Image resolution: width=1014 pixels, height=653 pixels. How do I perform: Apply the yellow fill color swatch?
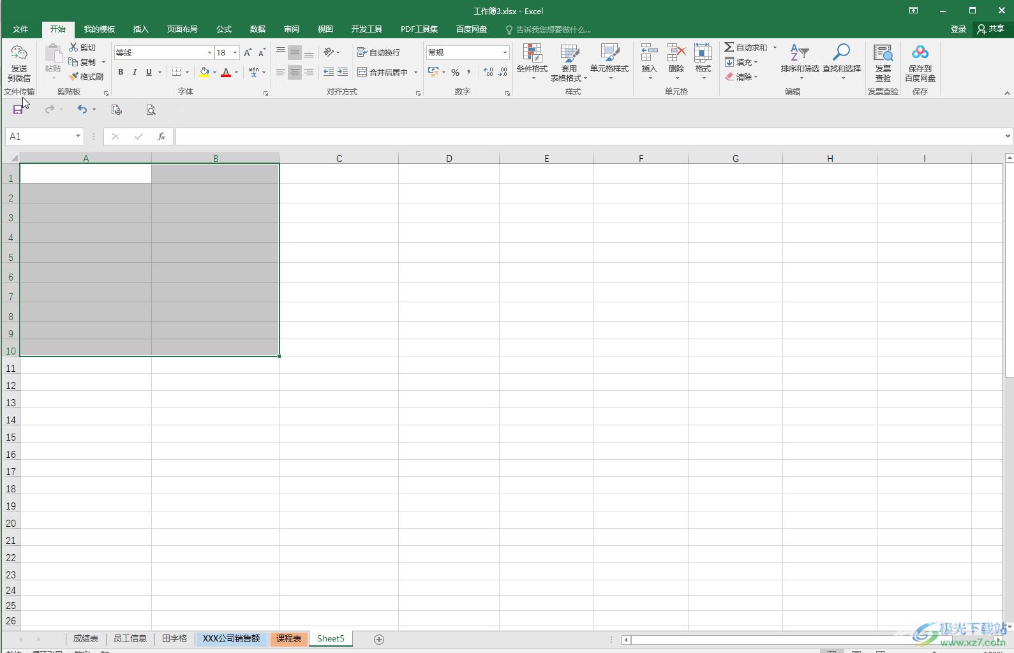(204, 73)
